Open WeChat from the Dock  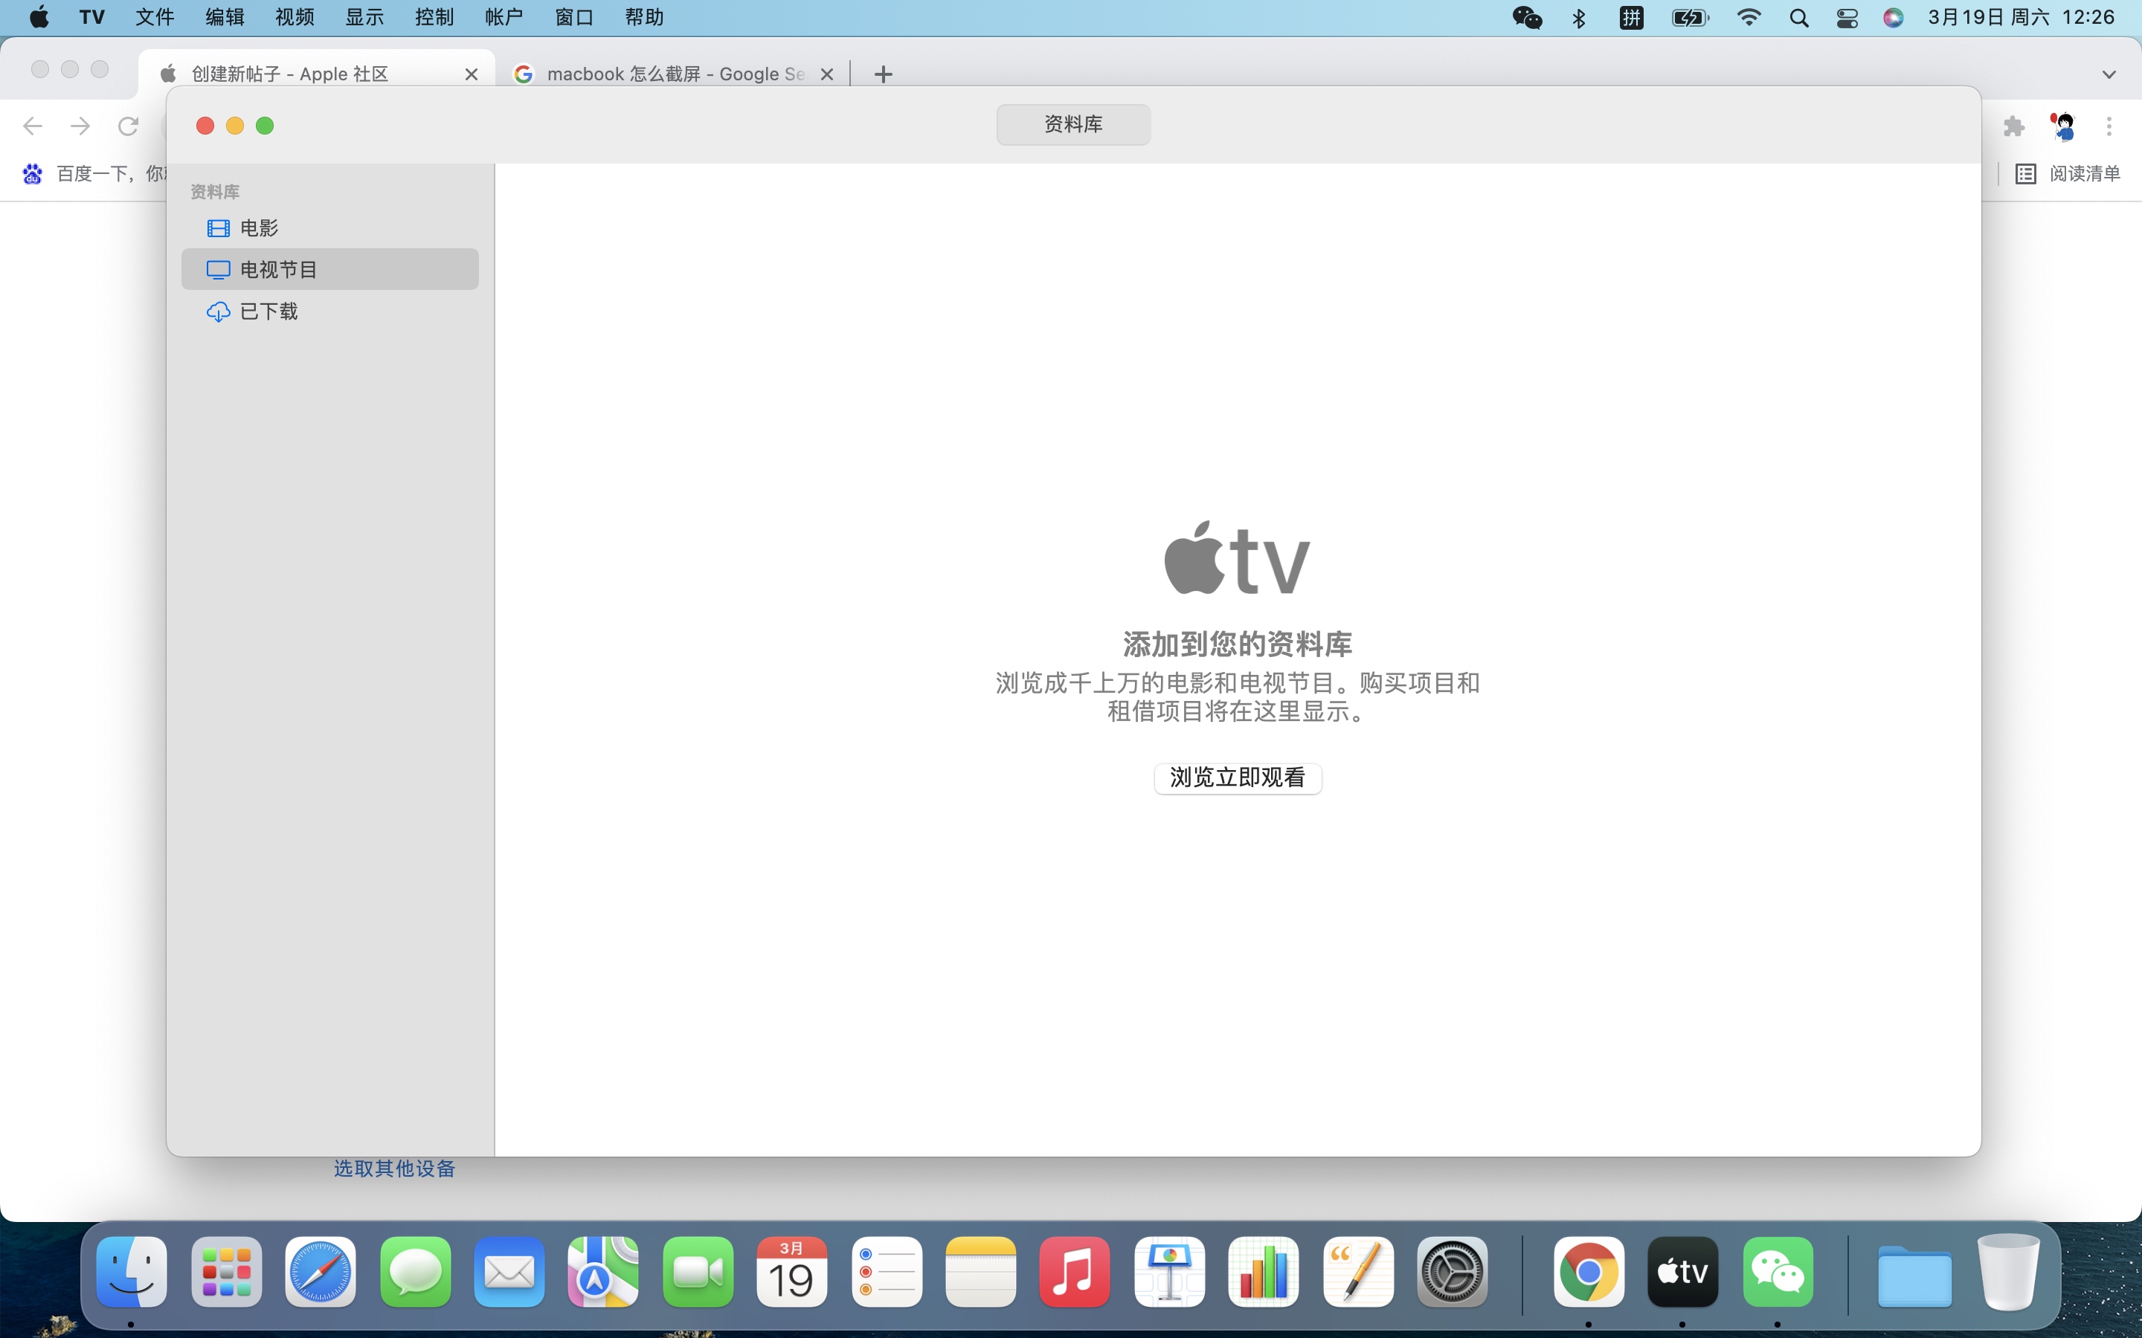tap(1778, 1272)
